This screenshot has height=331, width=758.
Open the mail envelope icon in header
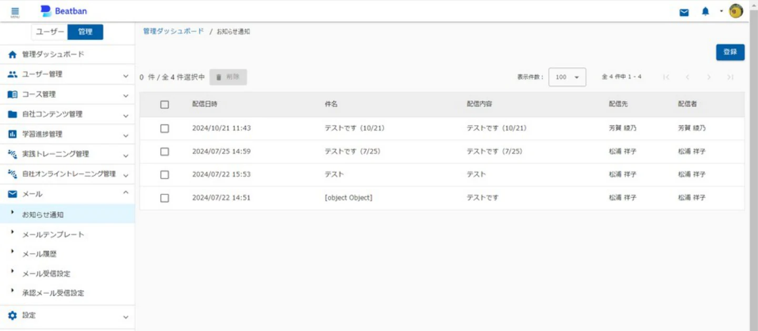(x=684, y=13)
